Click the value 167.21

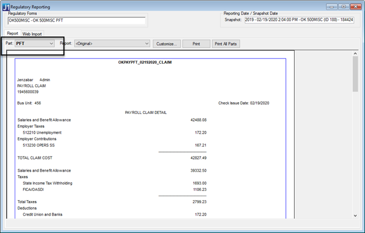[x=201, y=145]
